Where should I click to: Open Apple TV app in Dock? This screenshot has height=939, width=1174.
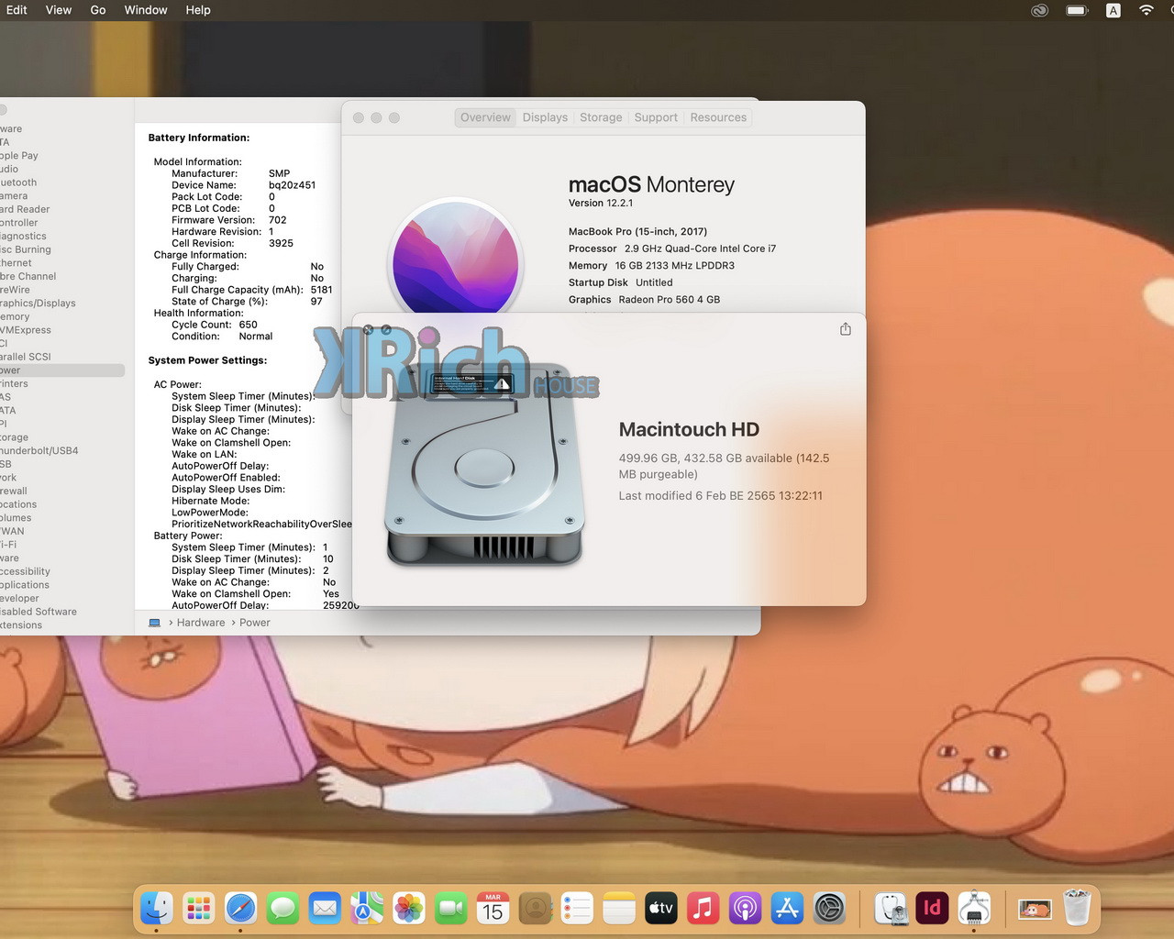pyautogui.click(x=660, y=909)
